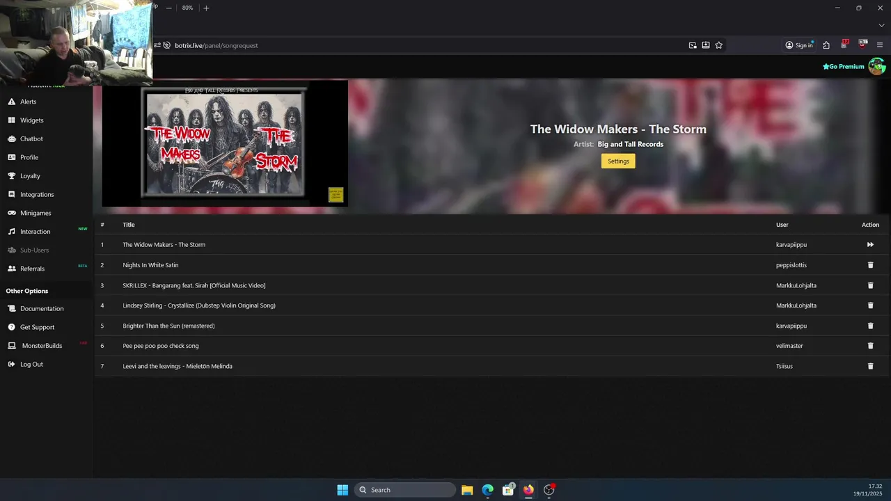Select Lindsey Stirling - Crystallize title
891x501 pixels.
tap(199, 305)
